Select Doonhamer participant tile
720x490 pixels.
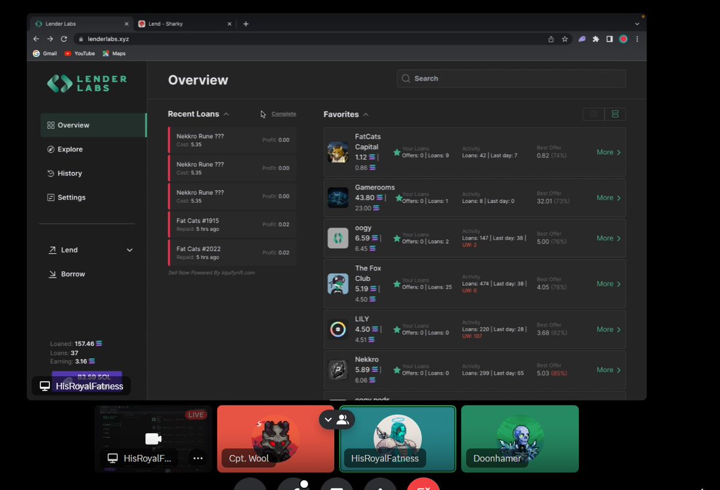point(520,439)
